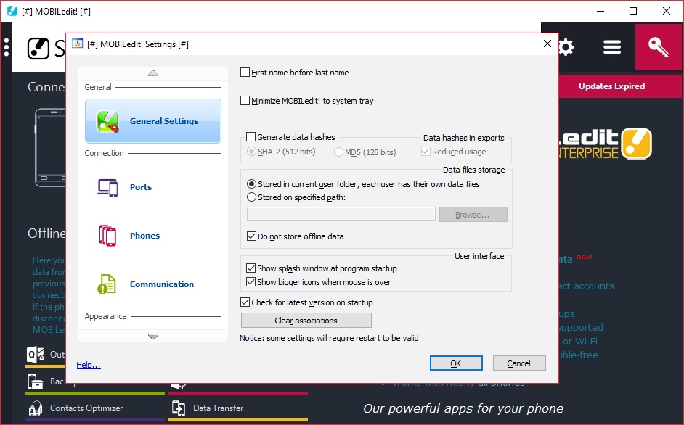Enable Generate data hashes checkbox
Screen dimensions: 684x425
coord(251,137)
